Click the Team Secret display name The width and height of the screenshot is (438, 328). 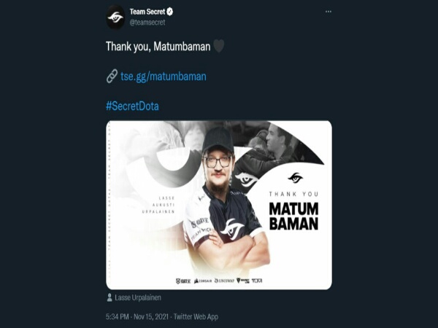point(147,12)
